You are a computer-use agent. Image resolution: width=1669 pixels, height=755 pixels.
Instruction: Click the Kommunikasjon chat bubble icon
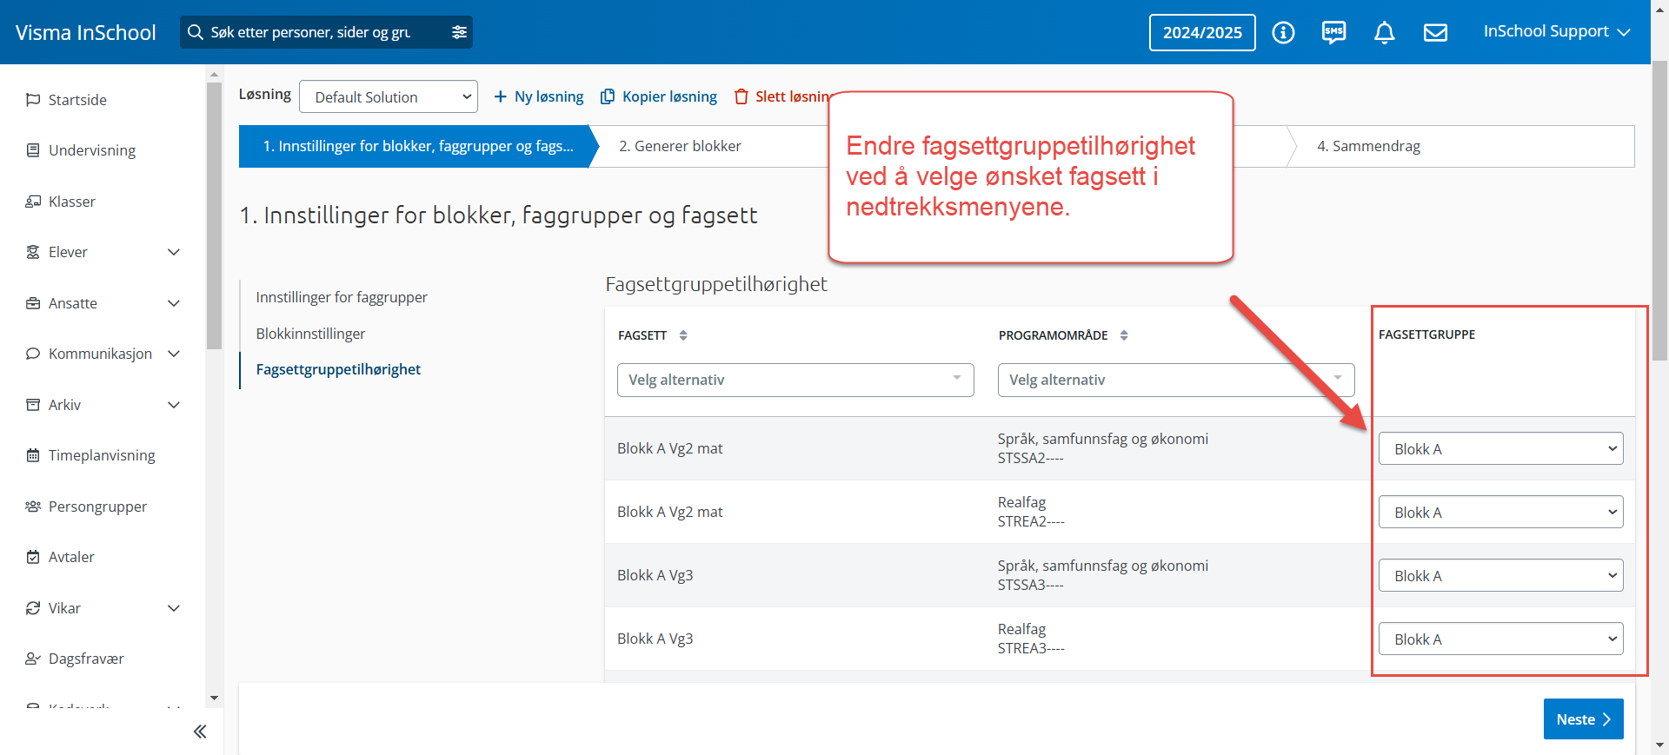click(x=33, y=354)
